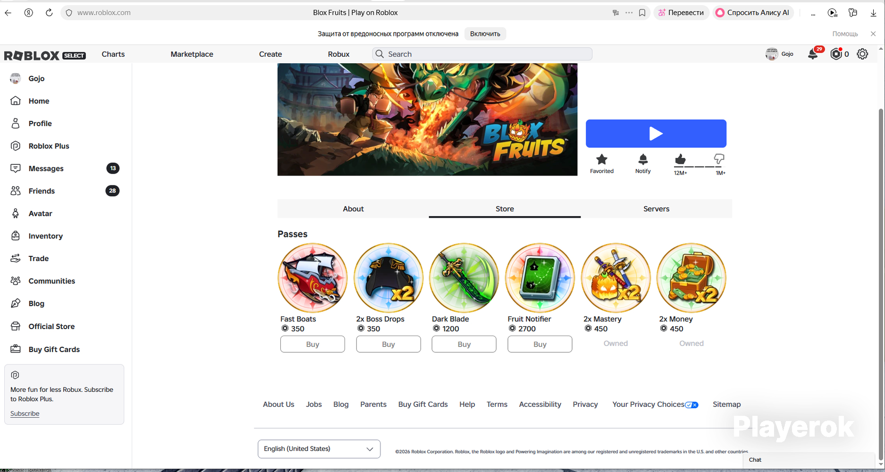Click the Roblox Plus sidebar icon

16,146
